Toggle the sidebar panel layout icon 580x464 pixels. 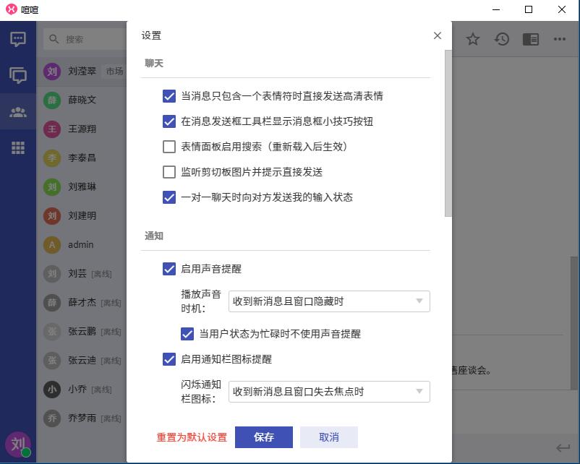coord(530,39)
